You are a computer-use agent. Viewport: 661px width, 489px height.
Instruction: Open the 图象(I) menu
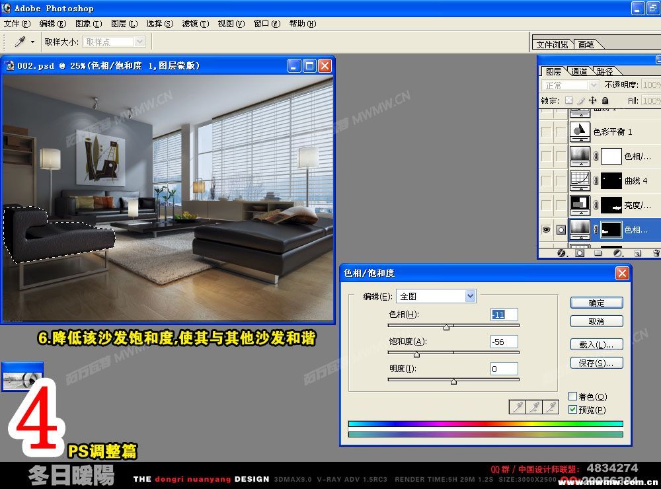89,24
